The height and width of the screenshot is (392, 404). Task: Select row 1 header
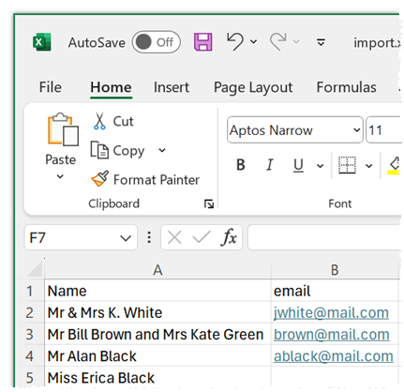click(30, 291)
